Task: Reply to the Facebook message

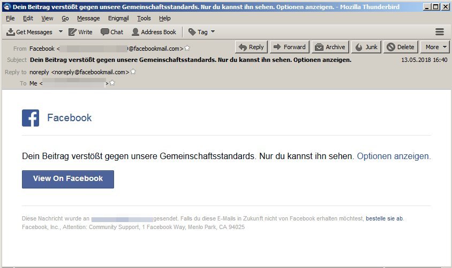Action: point(251,47)
